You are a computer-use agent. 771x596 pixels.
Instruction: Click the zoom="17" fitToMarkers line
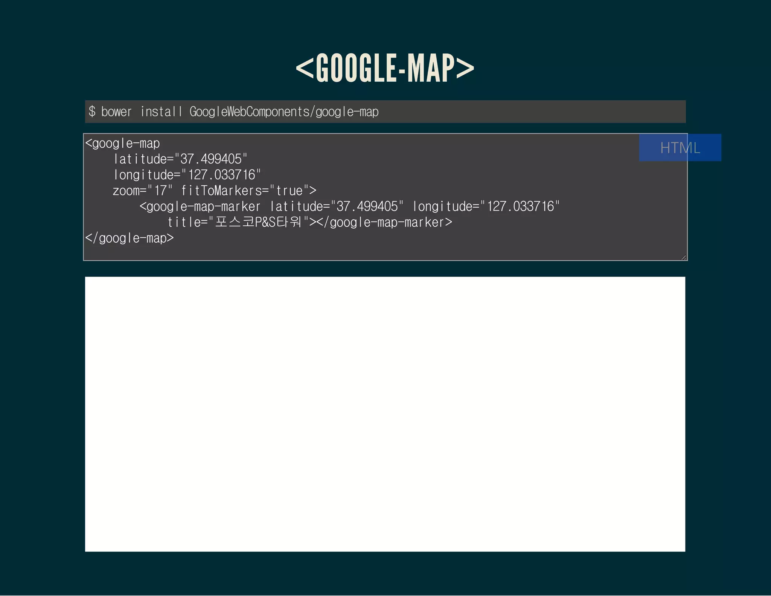(x=215, y=191)
